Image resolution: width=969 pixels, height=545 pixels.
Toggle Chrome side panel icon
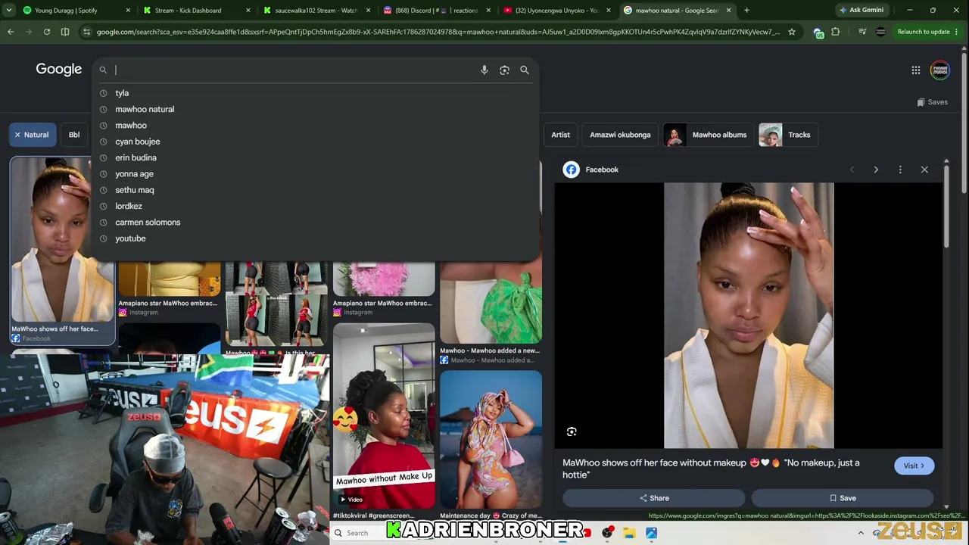pyautogui.click(x=65, y=32)
